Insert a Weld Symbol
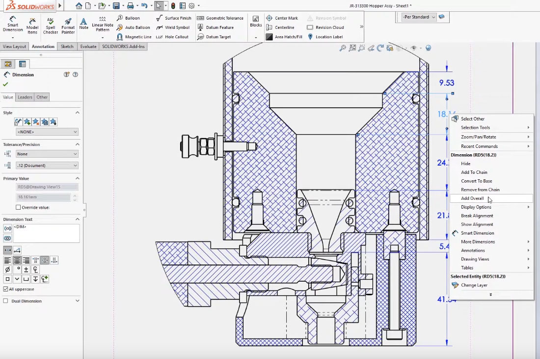540x359 pixels. (x=173, y=27)
